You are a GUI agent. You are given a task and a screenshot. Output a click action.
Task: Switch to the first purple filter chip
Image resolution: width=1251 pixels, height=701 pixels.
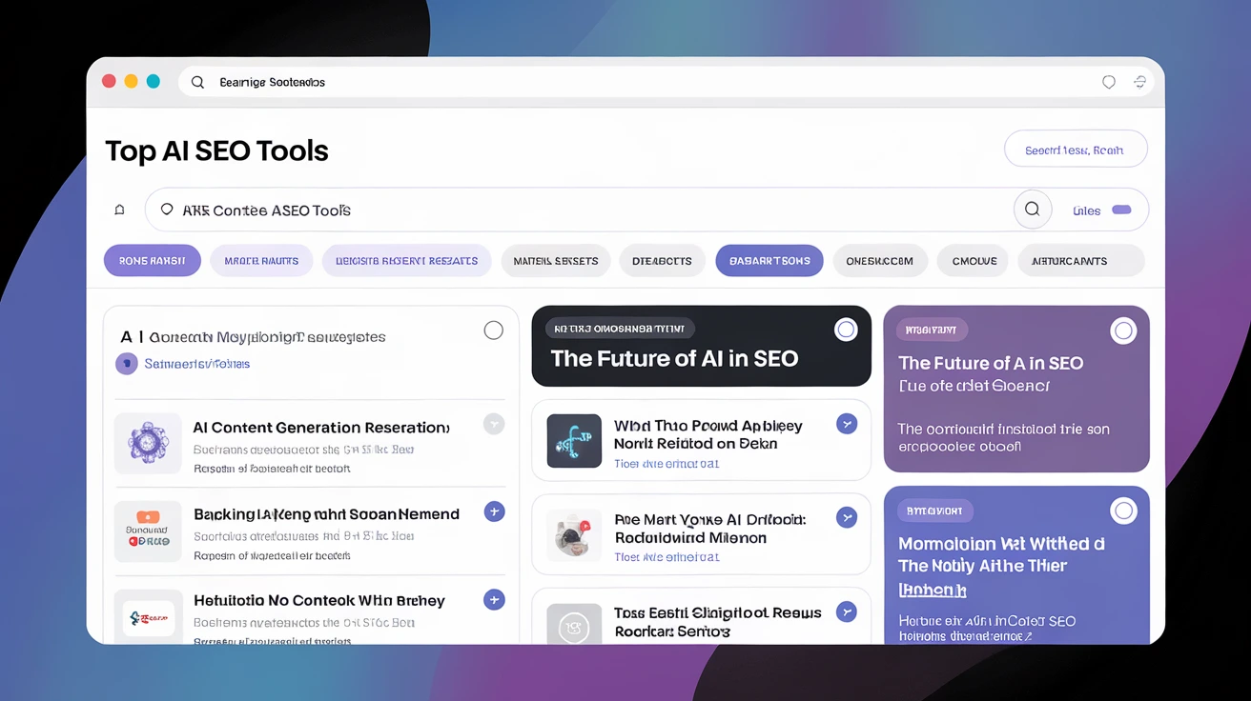pyautogui.click(x=152, y=260)
